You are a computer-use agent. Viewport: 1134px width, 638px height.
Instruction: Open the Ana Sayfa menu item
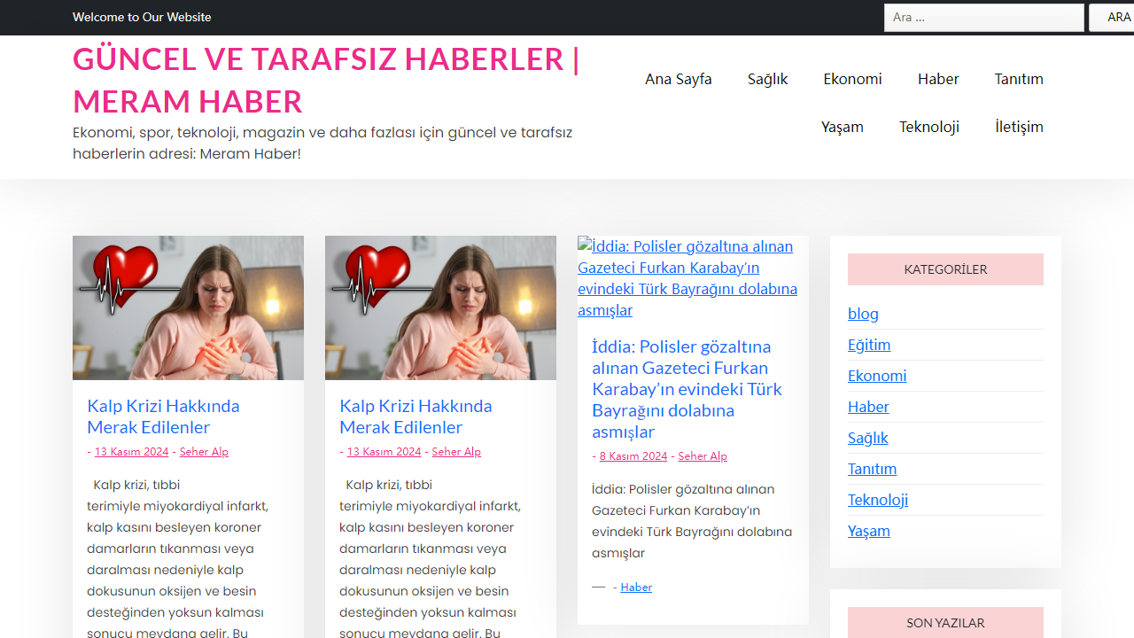pyautogui.click(x=678, y=79)
